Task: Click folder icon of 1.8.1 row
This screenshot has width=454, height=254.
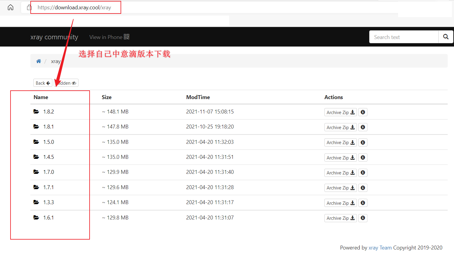Action: 36,126
